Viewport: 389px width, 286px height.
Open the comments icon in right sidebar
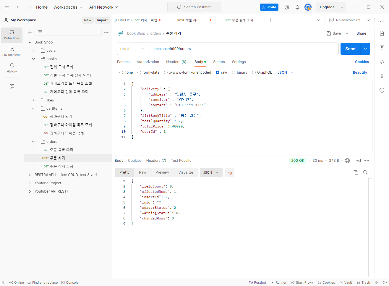[x=382, y=48]
